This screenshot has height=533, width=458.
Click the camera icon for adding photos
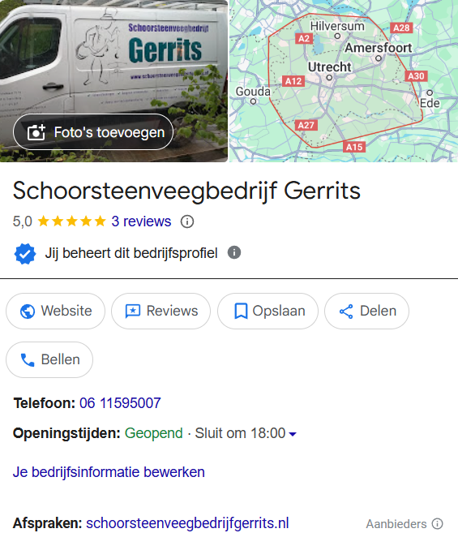coord(36,132)
